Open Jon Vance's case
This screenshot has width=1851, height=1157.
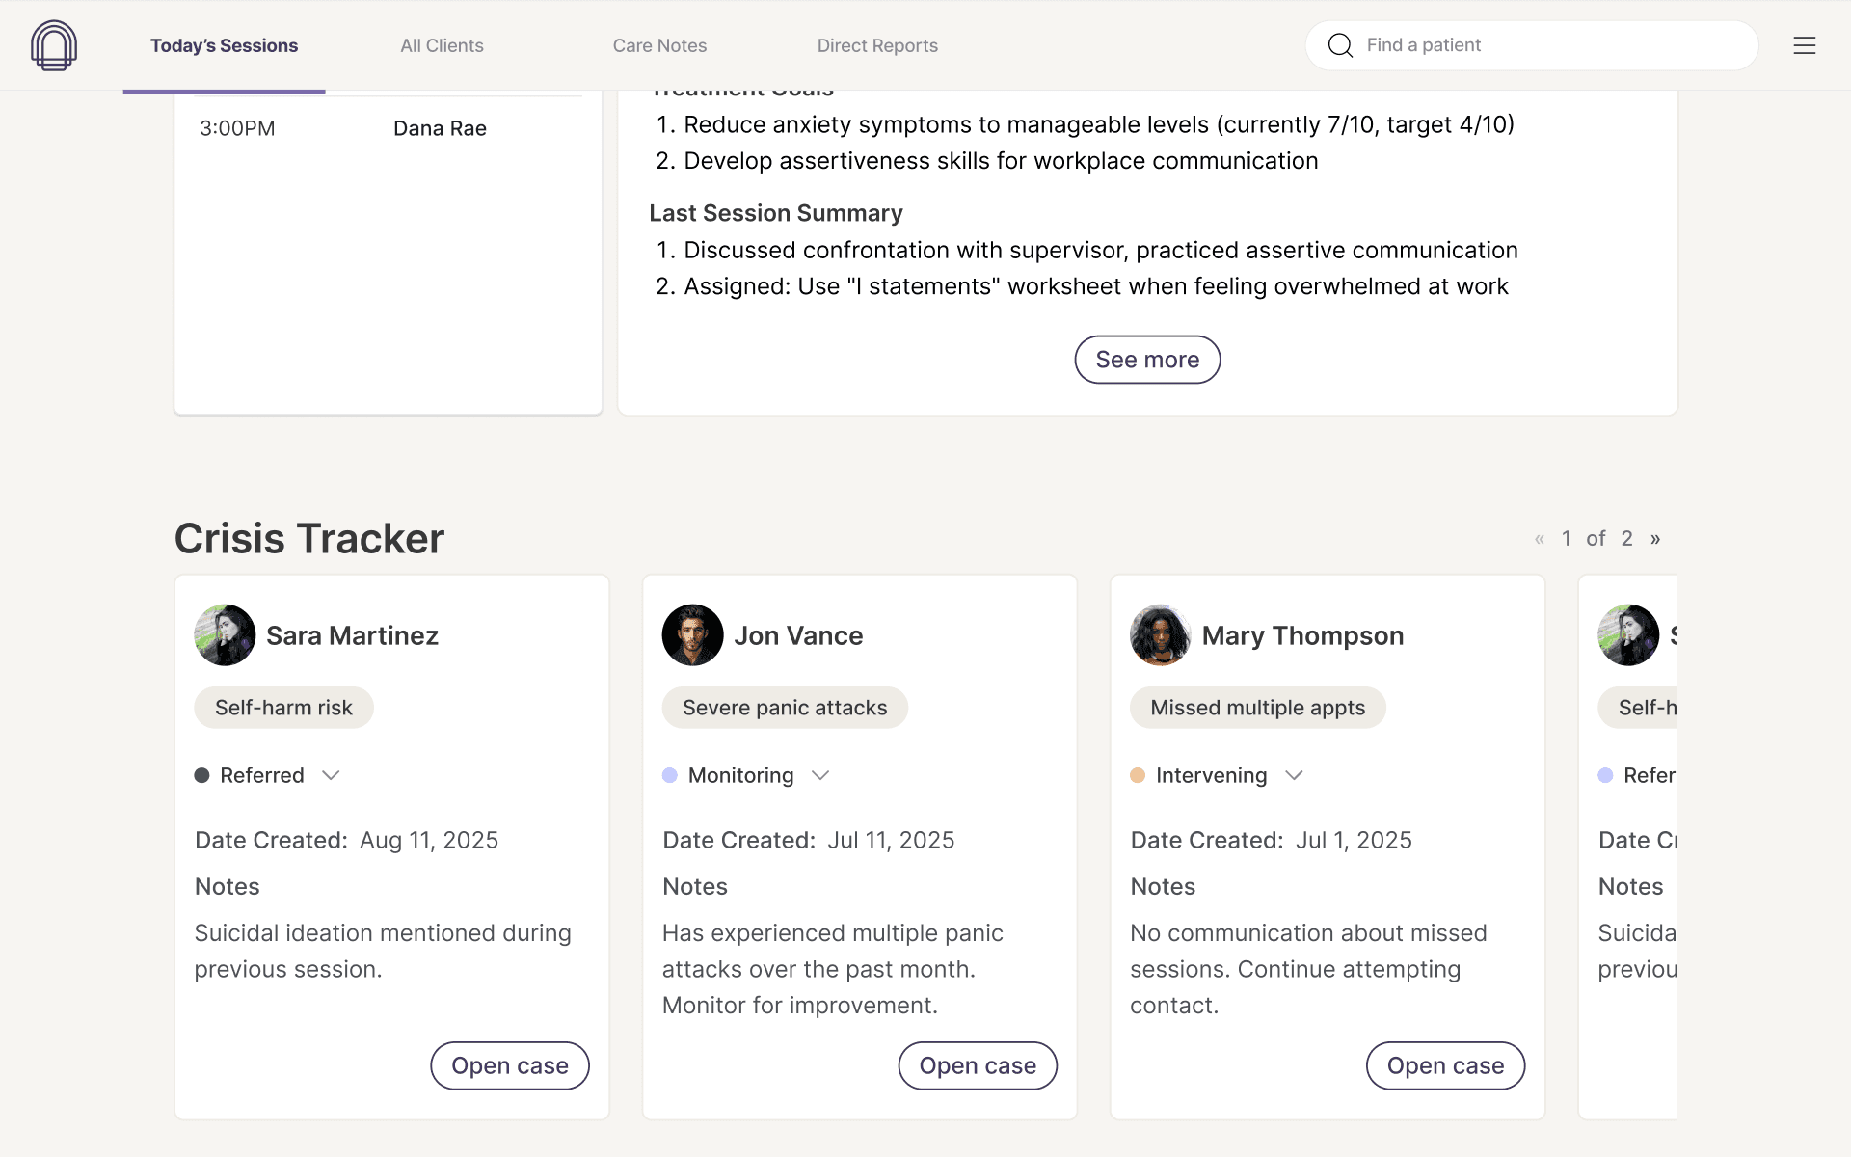978,1065
